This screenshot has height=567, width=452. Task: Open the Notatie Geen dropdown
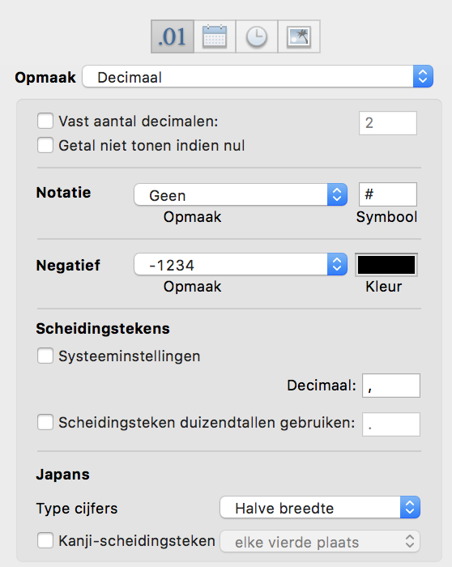[x=241, y=194]
